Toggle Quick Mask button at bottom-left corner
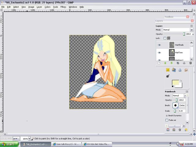 tap(2, 134)
